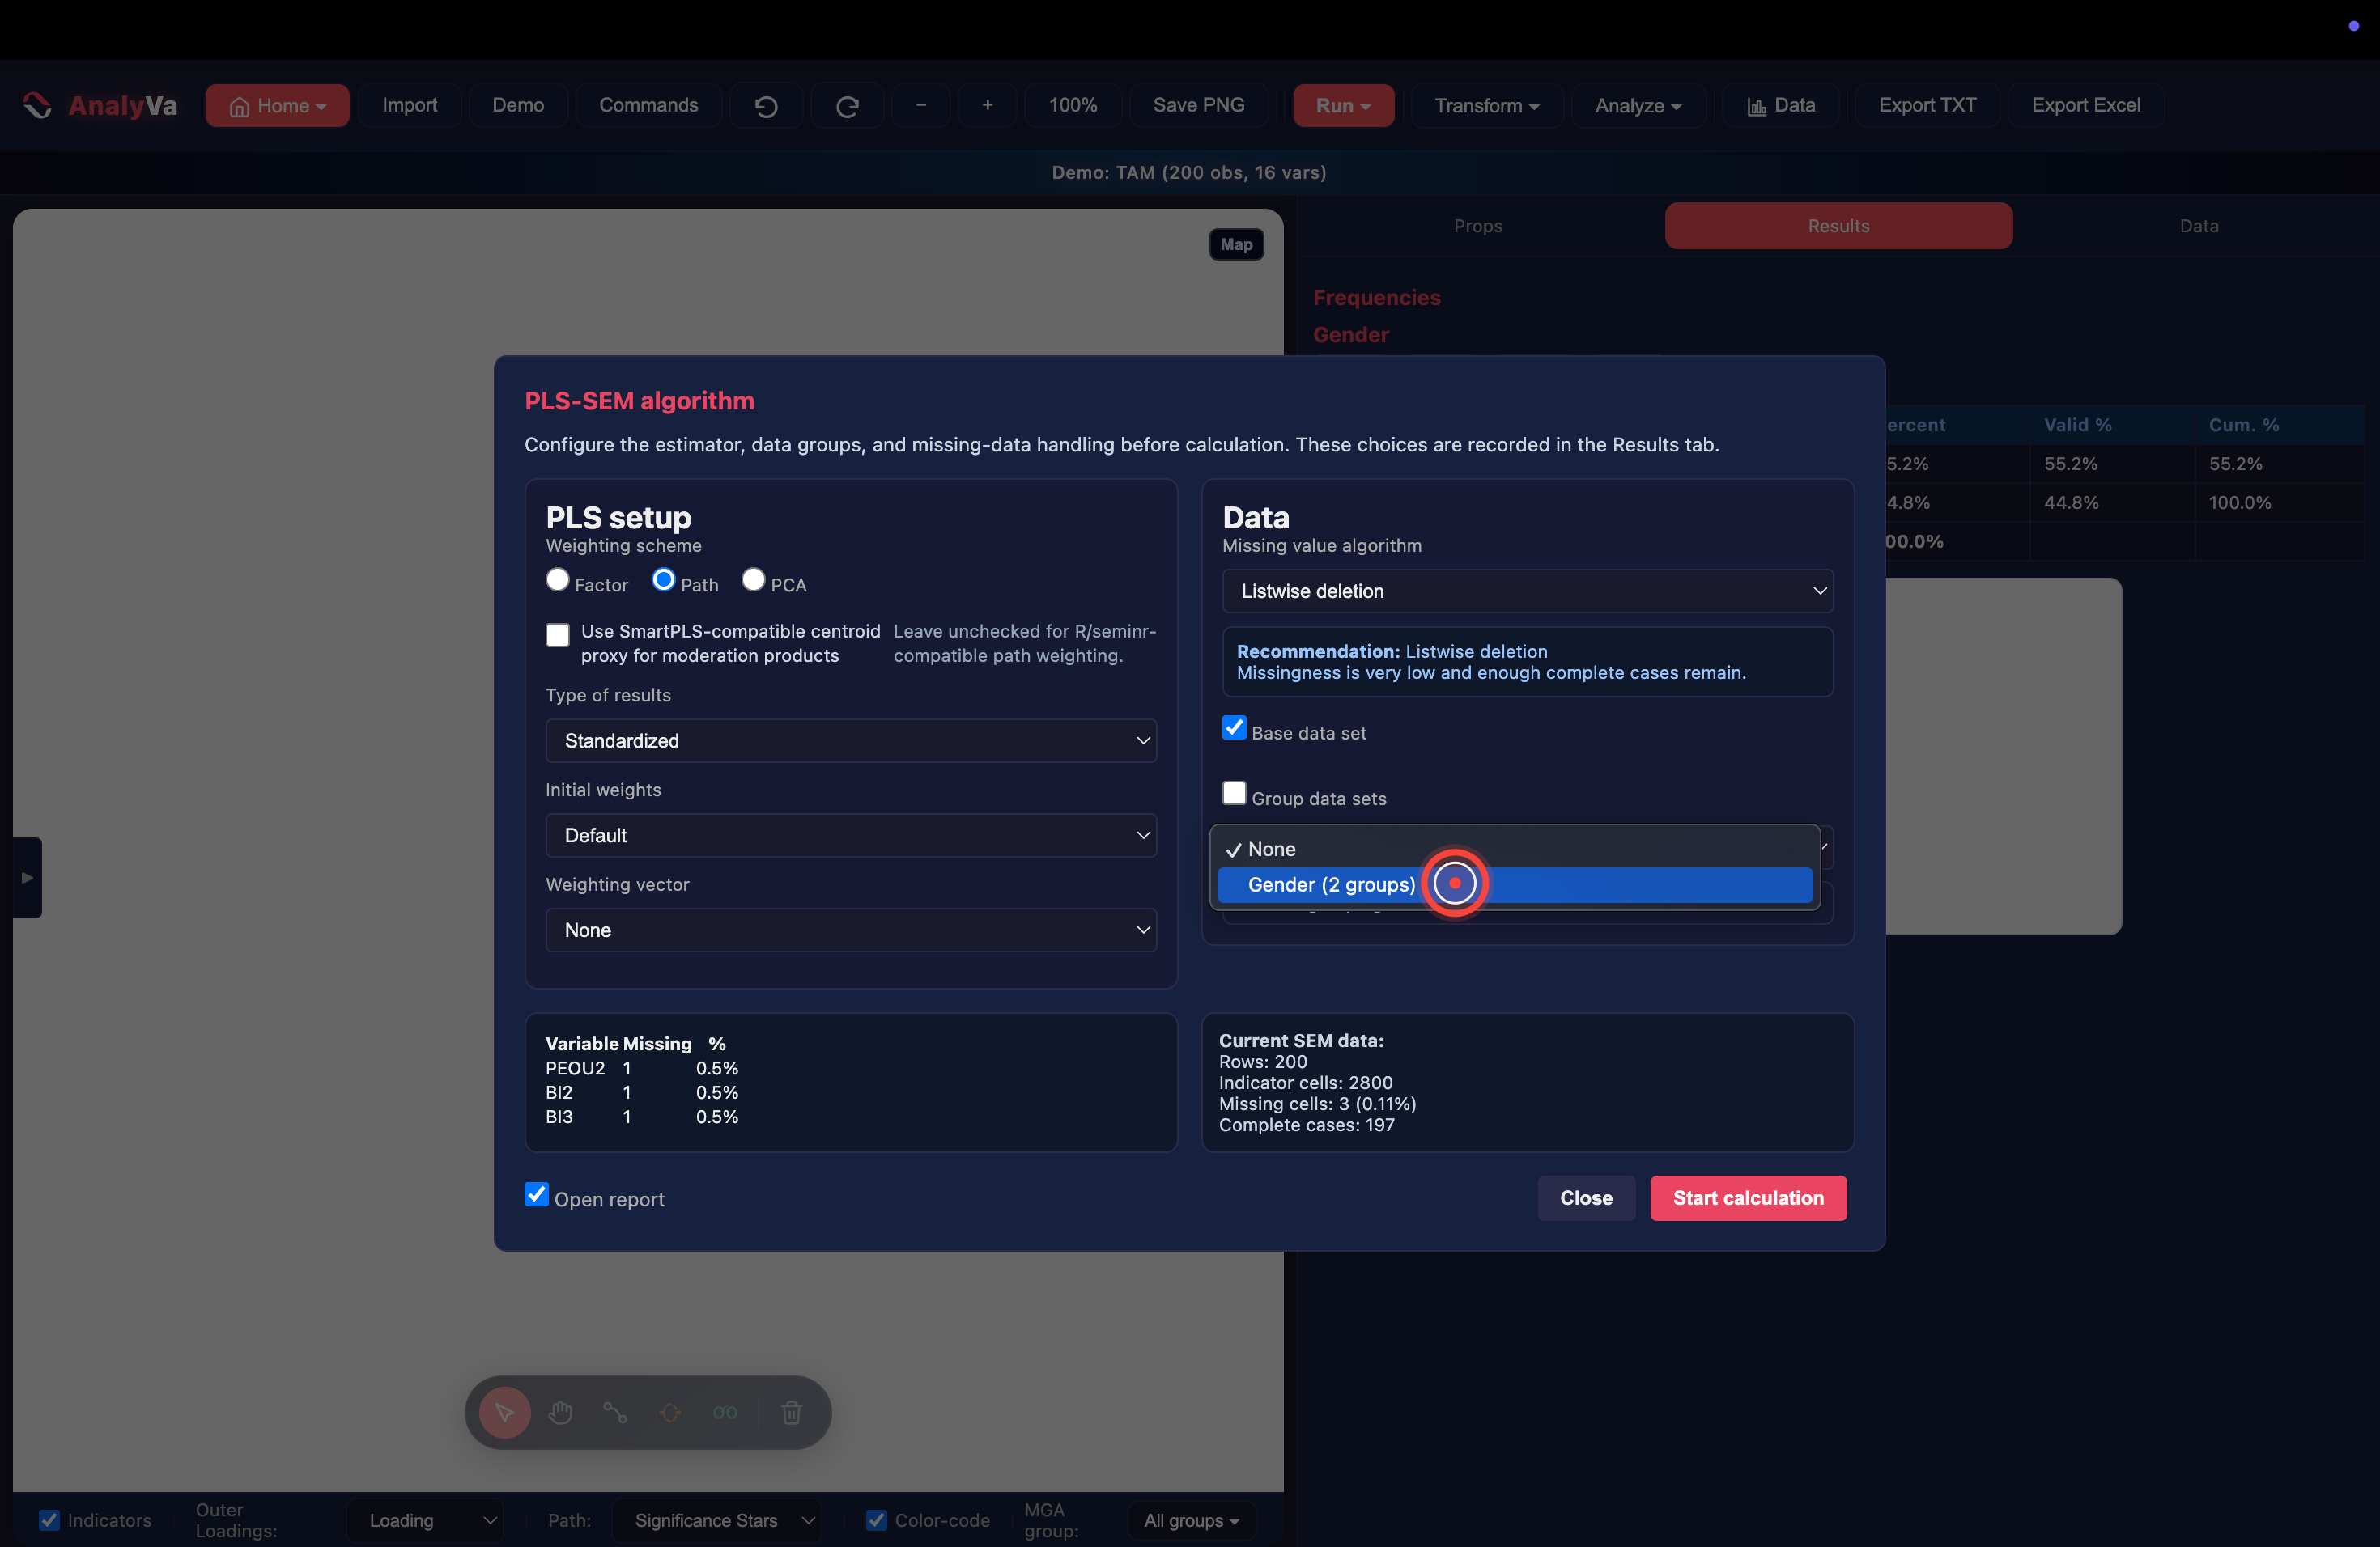Open the Initial weights dropdown
Viewport: 2380px width, 1547px height.
(851, 836)
